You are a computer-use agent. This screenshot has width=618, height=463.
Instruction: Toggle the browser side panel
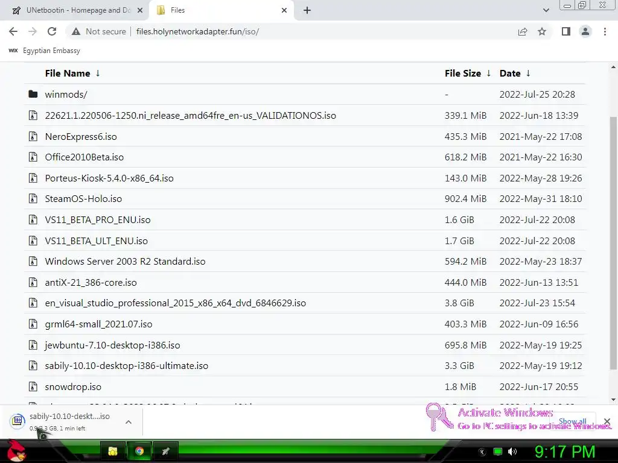coord(566,31)
